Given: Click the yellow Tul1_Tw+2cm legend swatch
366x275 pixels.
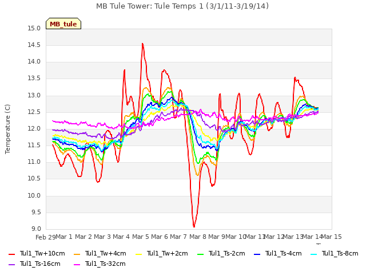Looking at the screenshot, I should tap(138, 254).
